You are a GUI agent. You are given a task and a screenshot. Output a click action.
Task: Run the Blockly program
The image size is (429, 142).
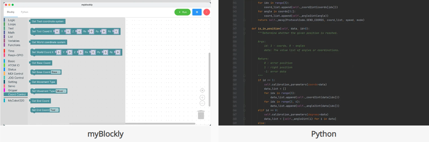point(182,12)
